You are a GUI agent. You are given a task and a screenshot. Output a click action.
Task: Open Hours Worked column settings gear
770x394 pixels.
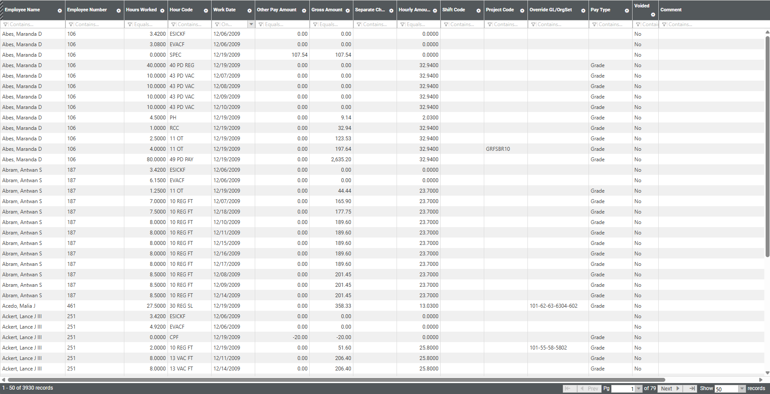point(162,10)
